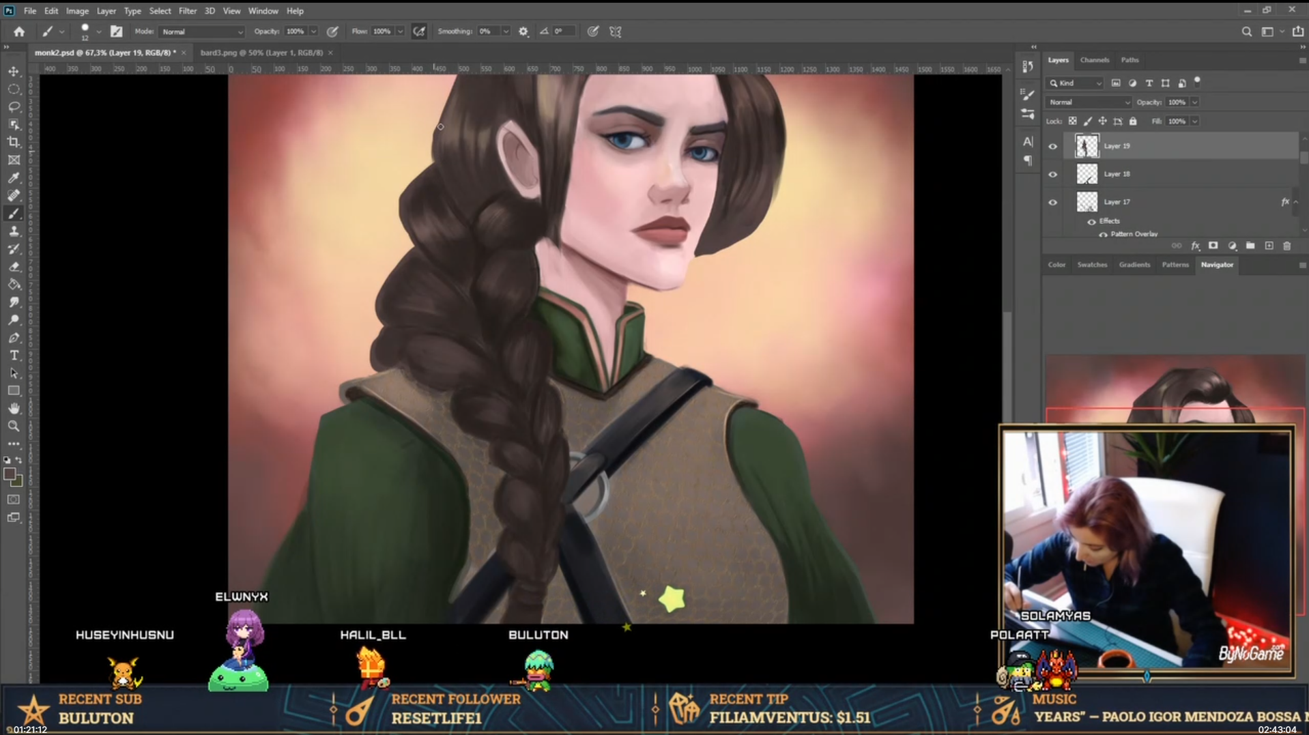The width and height of the screenshot is (1309, 735).
Task: Select the Lasso tool
Action: point(14,107)
